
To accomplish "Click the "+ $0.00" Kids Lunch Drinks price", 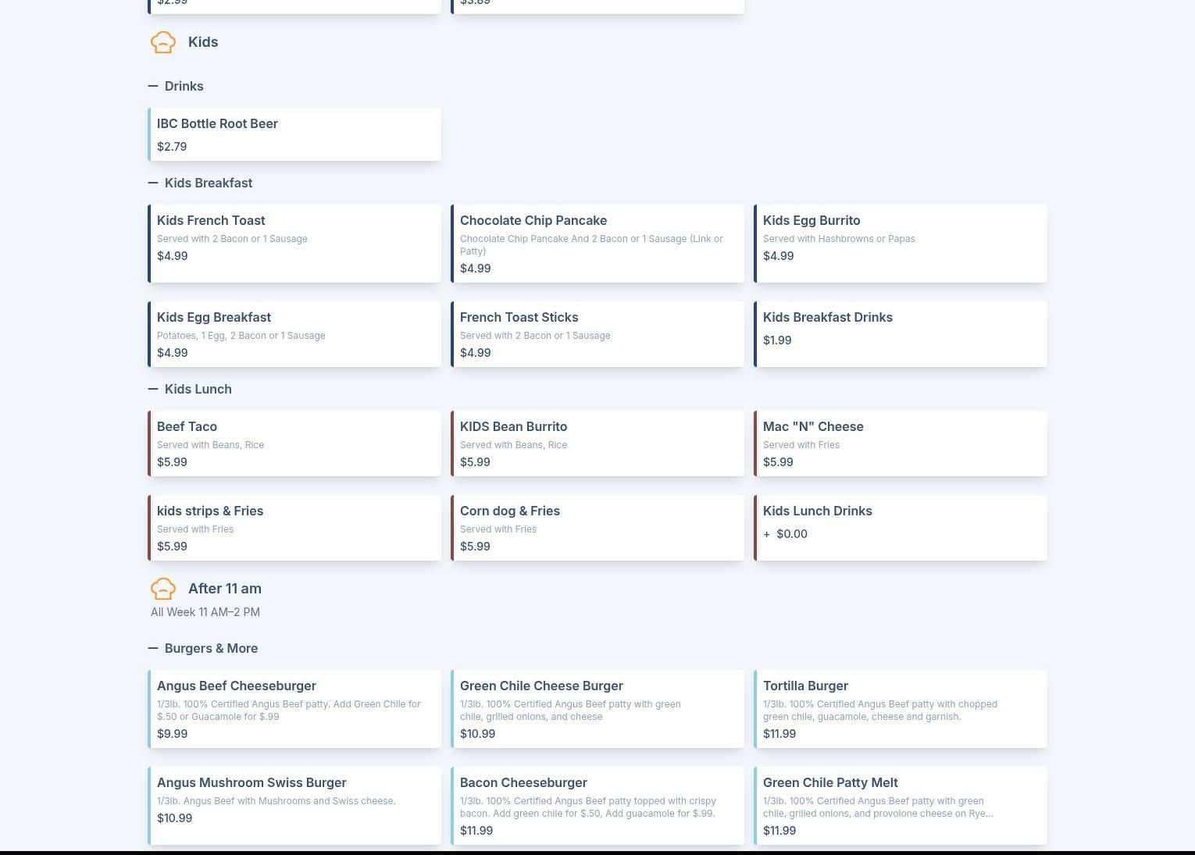I will click(x=785, y=534).
